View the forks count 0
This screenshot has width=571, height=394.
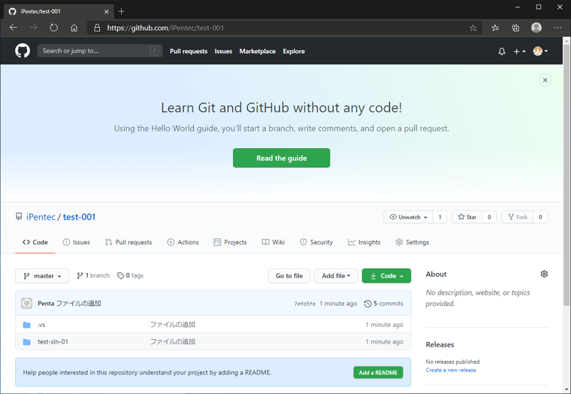(x=540, y=217)
